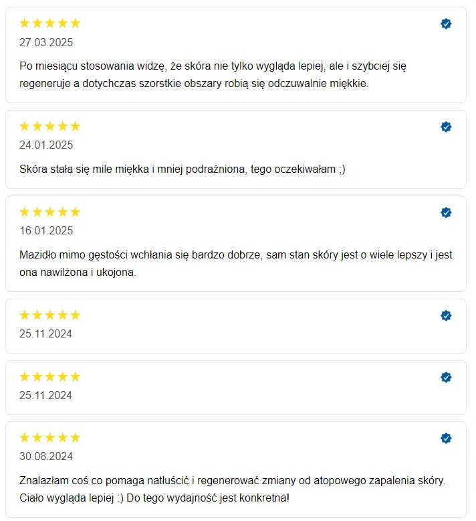The width and height of the screenshot is (476, 521).
Task: Click the review text "Skóra stała się mile miękka"
Action: point(182,169)
